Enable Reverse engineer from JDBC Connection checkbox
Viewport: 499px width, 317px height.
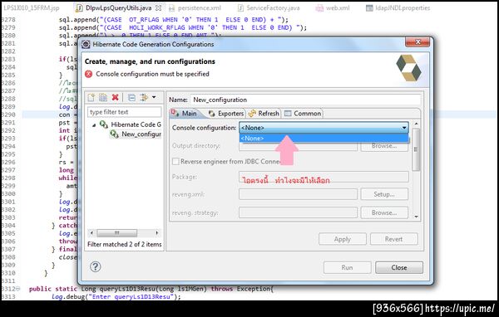(x=175, y=161)
